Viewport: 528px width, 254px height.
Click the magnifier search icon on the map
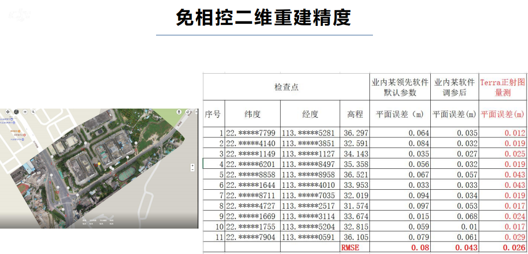pyautogui.click(x=33, y=112)
